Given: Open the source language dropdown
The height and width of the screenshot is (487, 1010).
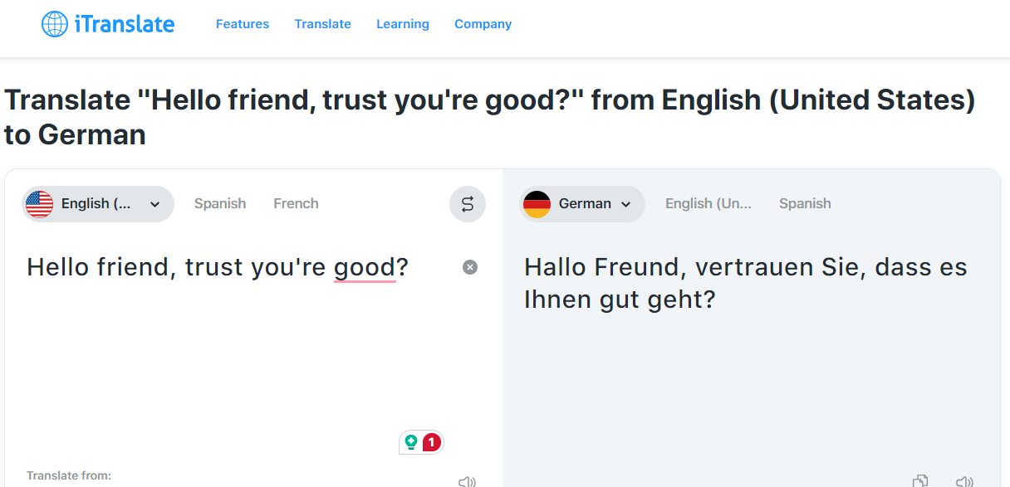Looking at the screenshot, I should pyautogui.click(x=97, y=203).
